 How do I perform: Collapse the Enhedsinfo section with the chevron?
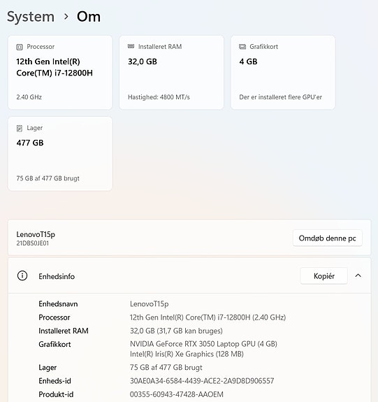(358, 275)
